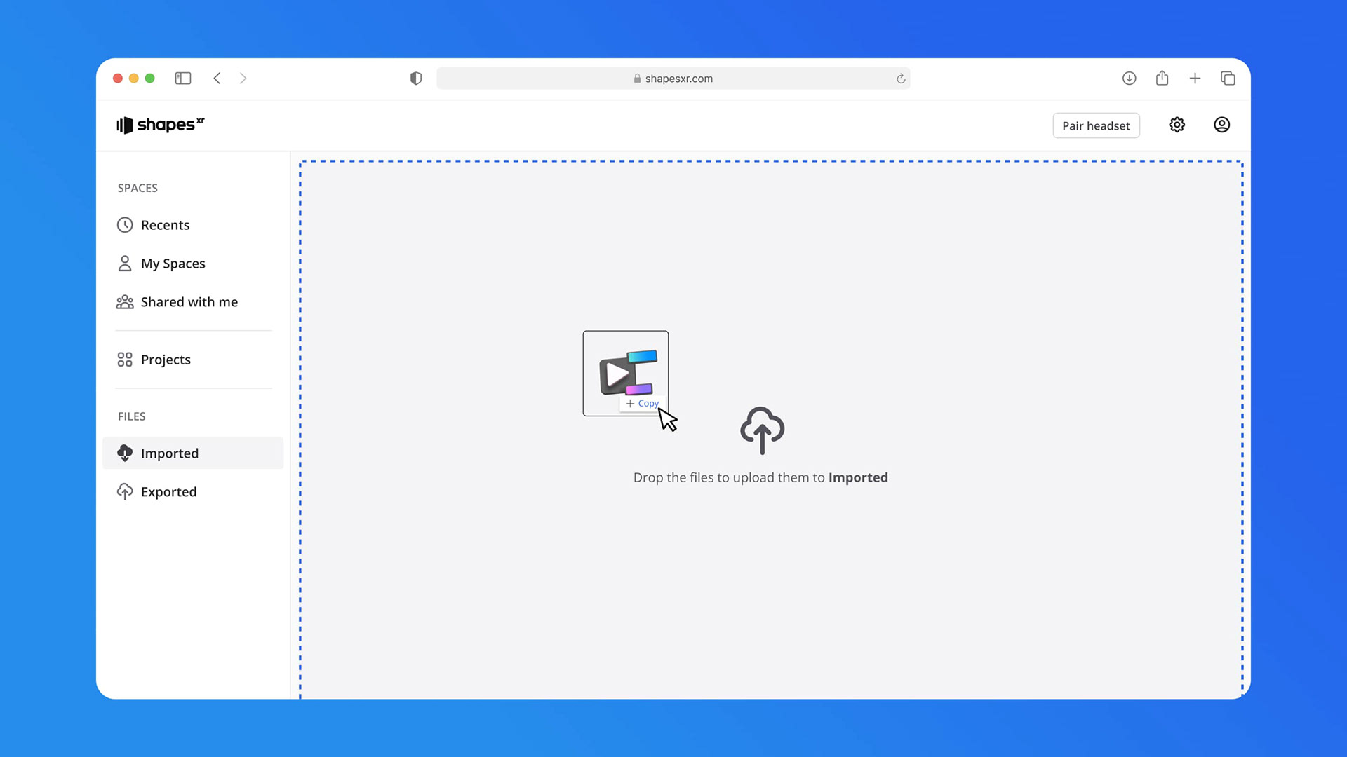1347x757 pixels.
Task: Click the Imported cloud download icon
Action: 125,453
